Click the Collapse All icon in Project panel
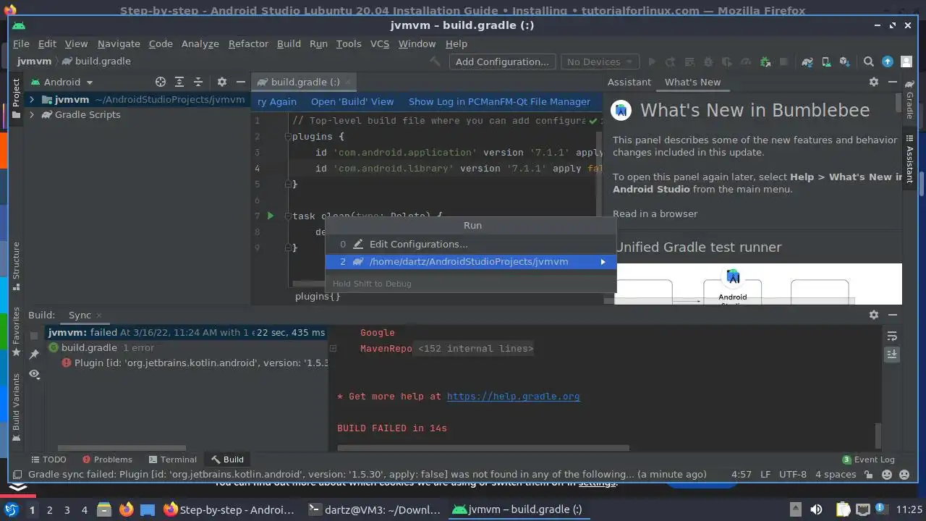This screenshot has height=521, width=926. [x=198, y=82]
